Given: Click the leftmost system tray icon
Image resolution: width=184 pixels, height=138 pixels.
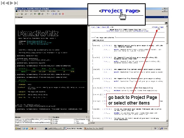Looking at the screenshot, I should coord(155,129).
